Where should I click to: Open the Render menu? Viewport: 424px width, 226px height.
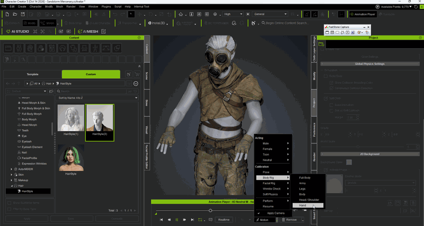point(71,6)
